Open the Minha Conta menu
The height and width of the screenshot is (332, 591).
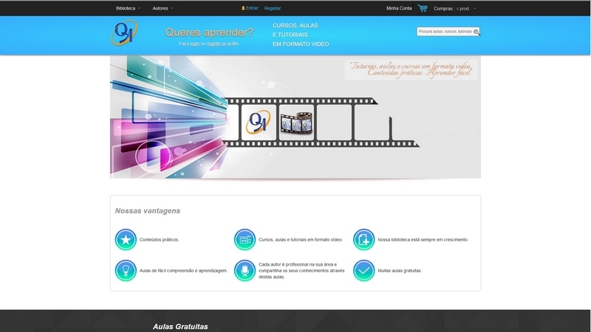point(399,8)
